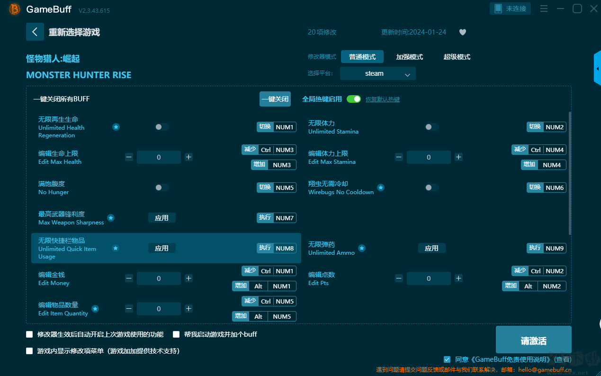The width and height of the screenshot is (601, 376).
Task: Disable the global hotkey toggle
Action: click(x=354, y=99)
